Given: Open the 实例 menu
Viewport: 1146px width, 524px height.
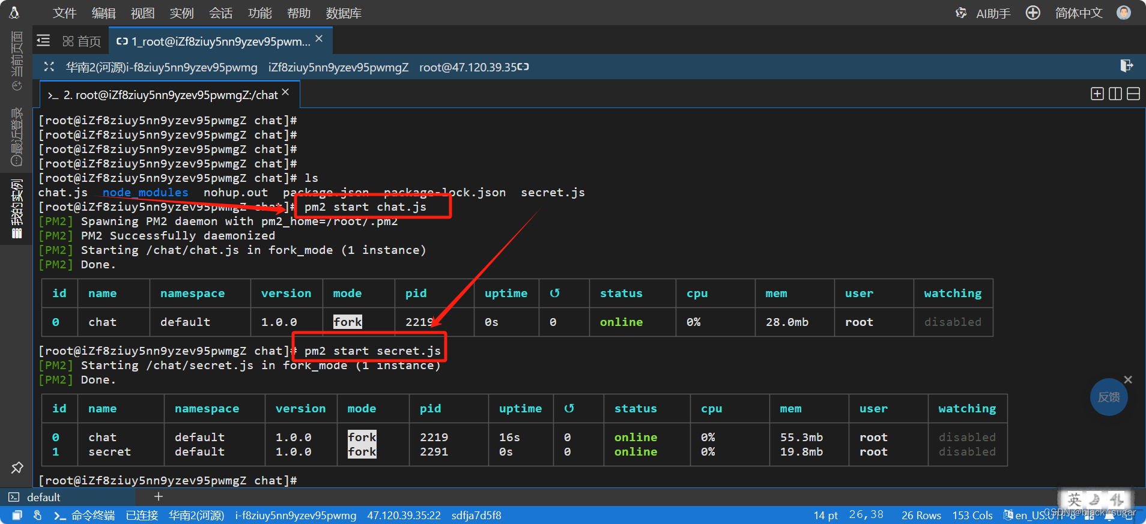Looking at the screenshot, I should (x=181, y=13).
